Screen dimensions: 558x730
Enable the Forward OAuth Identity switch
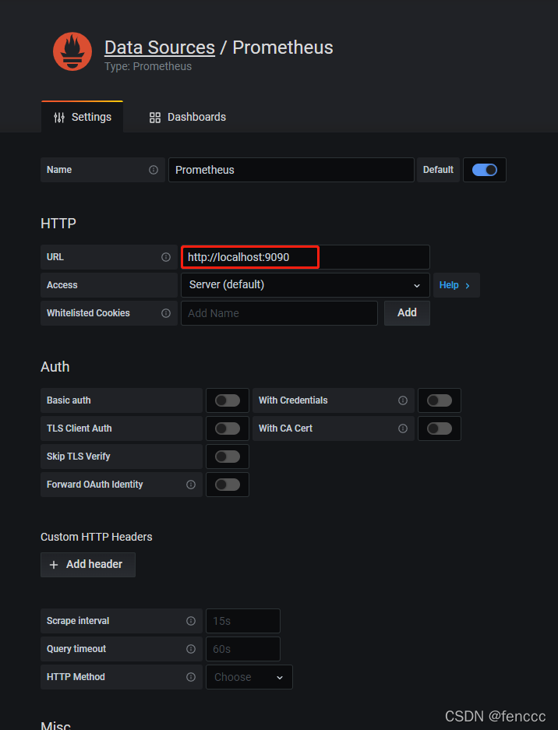(x=228, y=485)
